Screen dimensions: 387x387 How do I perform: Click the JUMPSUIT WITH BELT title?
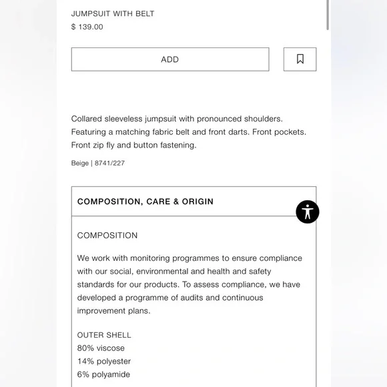(x=113, y=13)
